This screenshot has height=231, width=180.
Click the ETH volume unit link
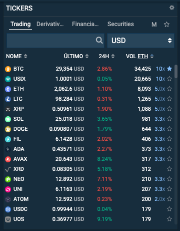point(142,56)
